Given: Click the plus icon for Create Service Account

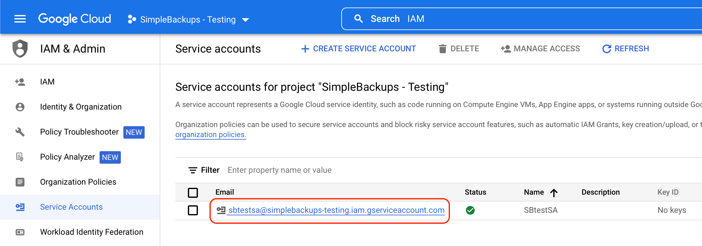Looking at the screenshot, I should click(305, 49).
